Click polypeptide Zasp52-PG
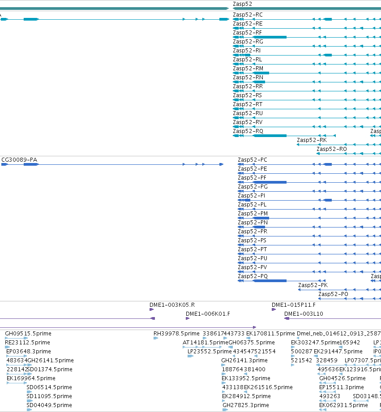Viewport: 381px width, 412px height. 253,187
